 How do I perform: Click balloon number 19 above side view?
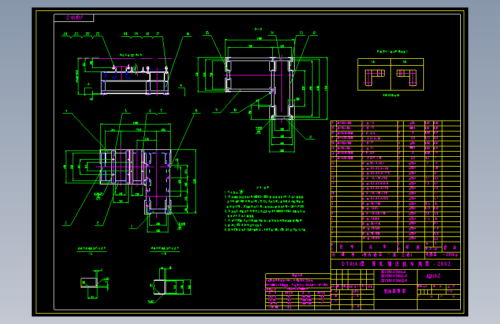click(136, 33)
